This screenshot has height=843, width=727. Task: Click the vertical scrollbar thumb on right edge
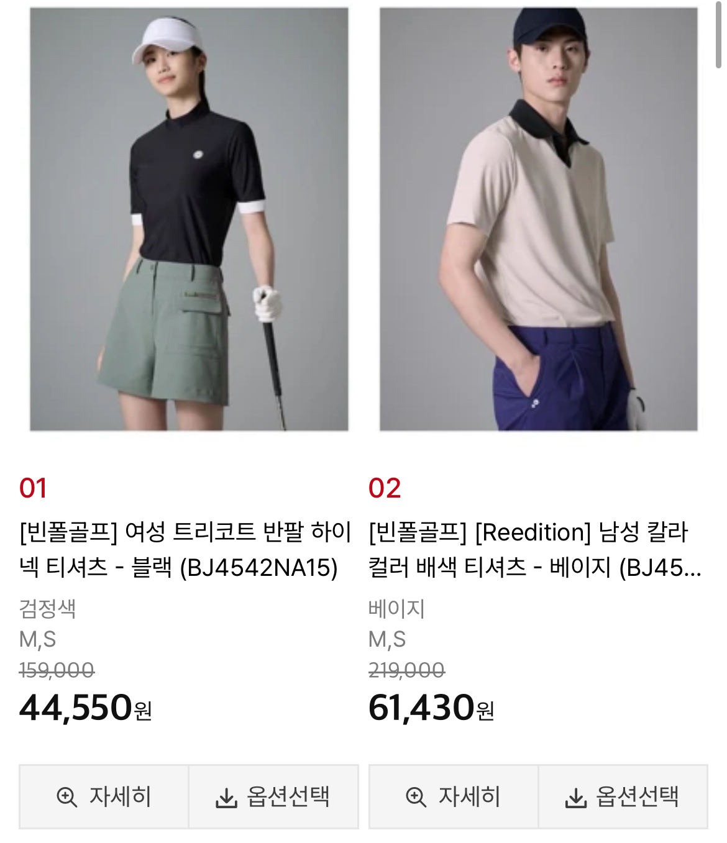coord(718,34)
